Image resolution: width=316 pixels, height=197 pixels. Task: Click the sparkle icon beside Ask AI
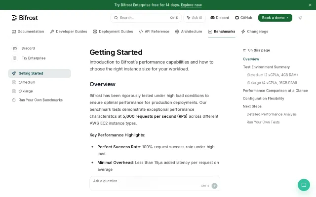pos(189,18)
